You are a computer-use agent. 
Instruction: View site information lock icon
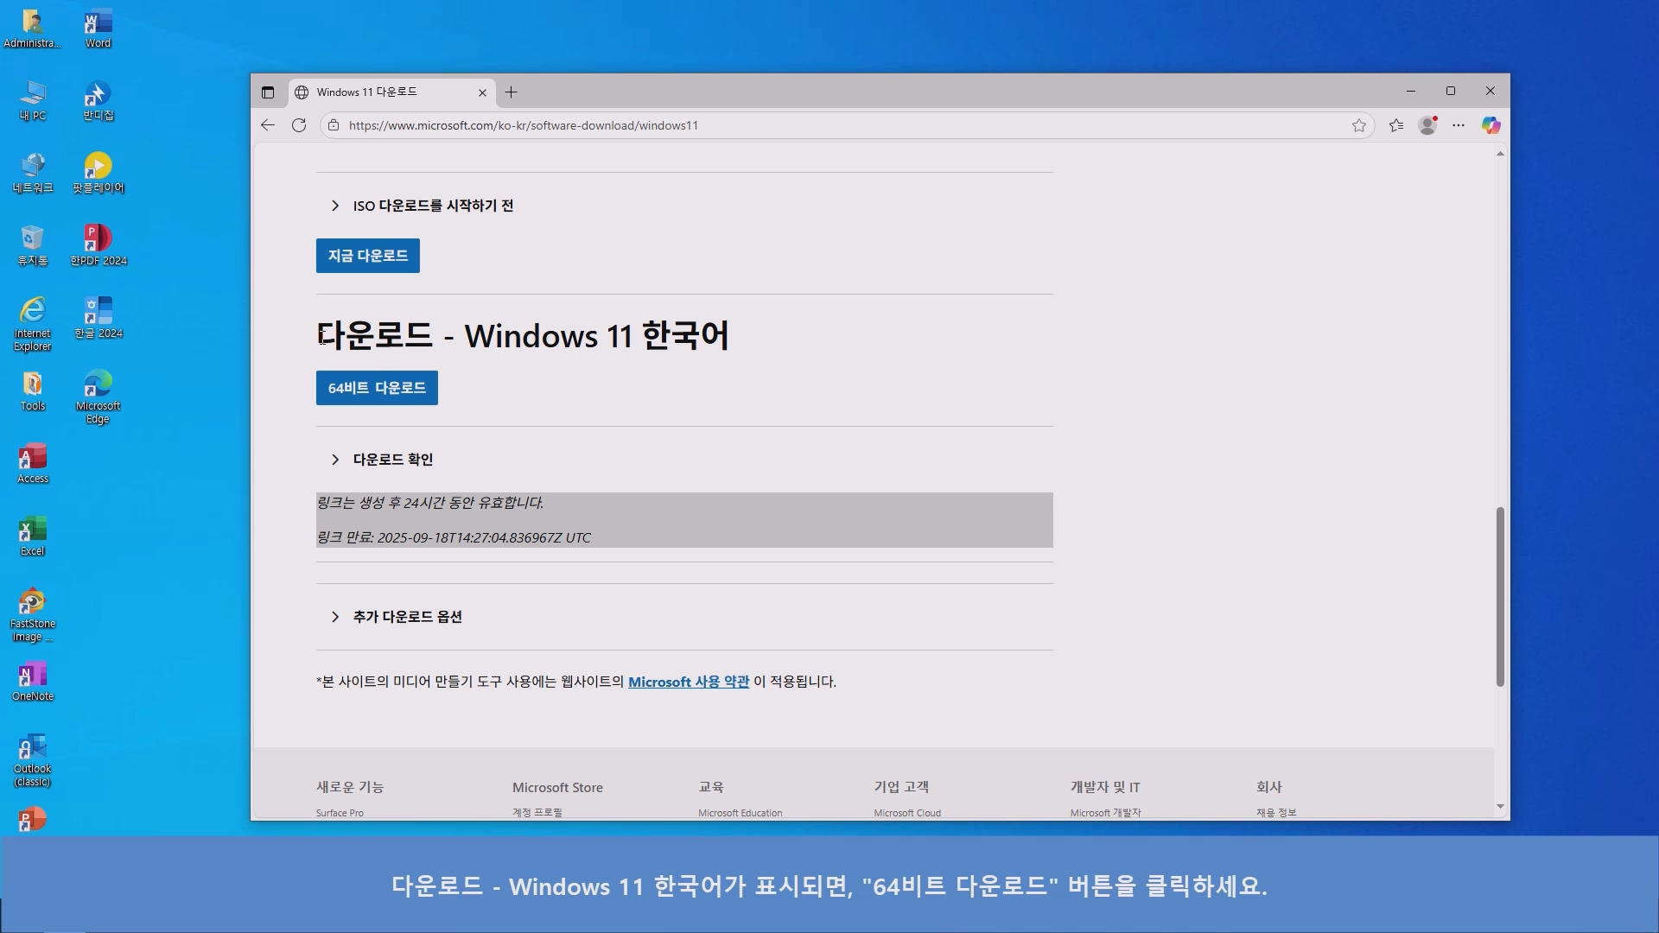(334, 125)
